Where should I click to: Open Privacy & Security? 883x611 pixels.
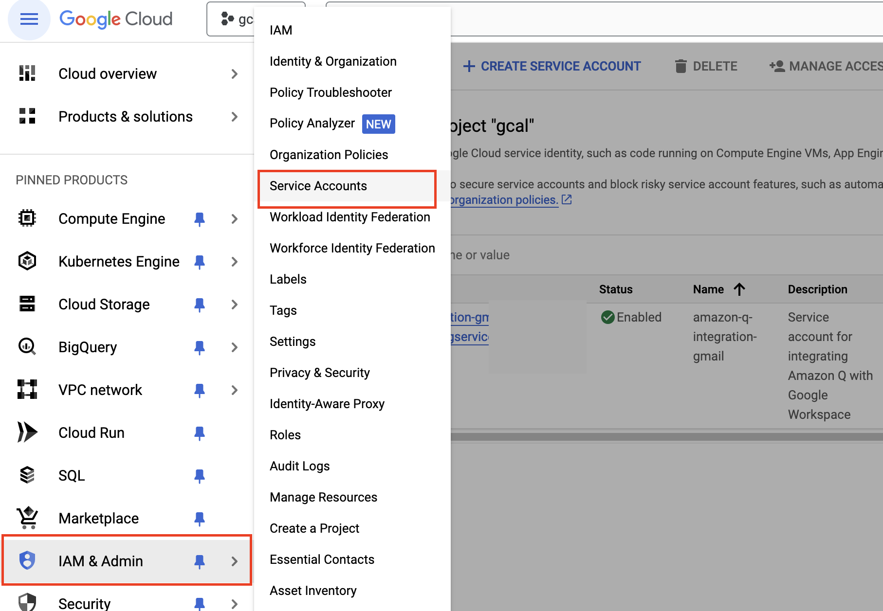tap(352, 373)
